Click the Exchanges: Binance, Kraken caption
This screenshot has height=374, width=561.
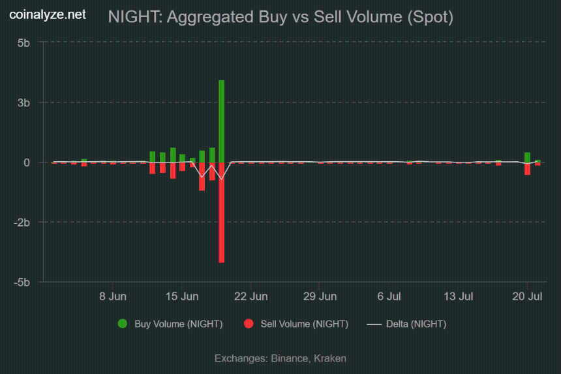tap(280, 358)
